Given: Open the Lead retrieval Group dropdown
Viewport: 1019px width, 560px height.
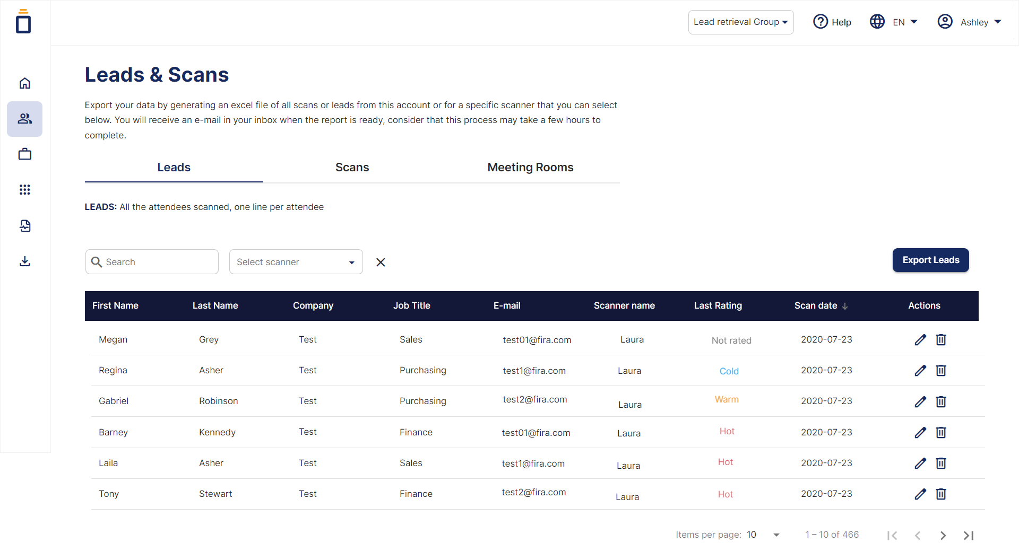Looking at the screenshot, I should coord(741,22).
